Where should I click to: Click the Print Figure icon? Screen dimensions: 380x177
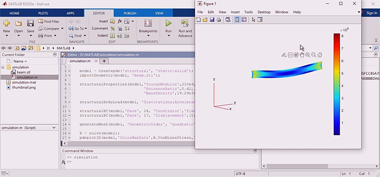click(x=218, y=20)
